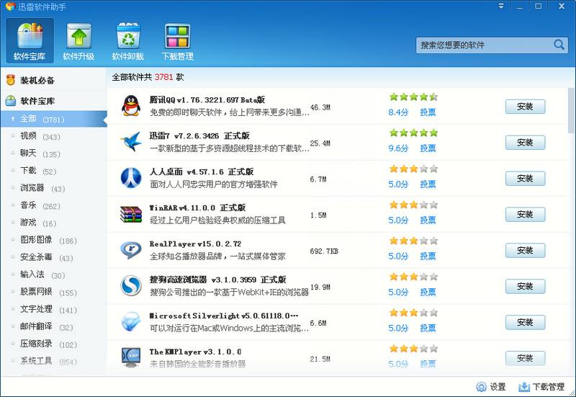Viewport: 576px width, 397px height.
Task: Select the 安全杀毒 (43) category
Action: click(x=53, y=257)
